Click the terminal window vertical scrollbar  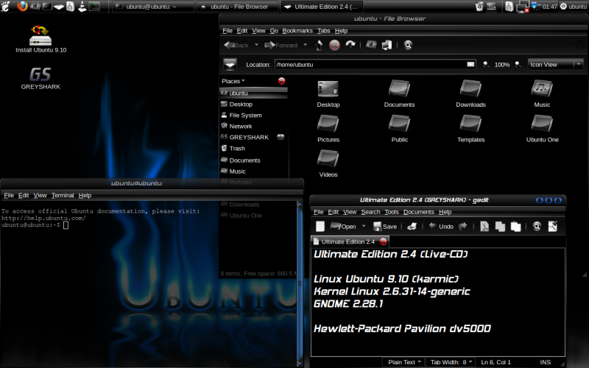(x=300, y=283)
